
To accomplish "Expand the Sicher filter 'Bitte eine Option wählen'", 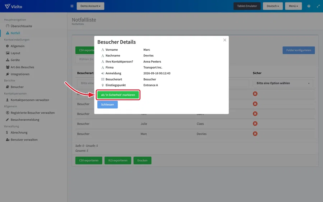I will (x=283, y=83).
